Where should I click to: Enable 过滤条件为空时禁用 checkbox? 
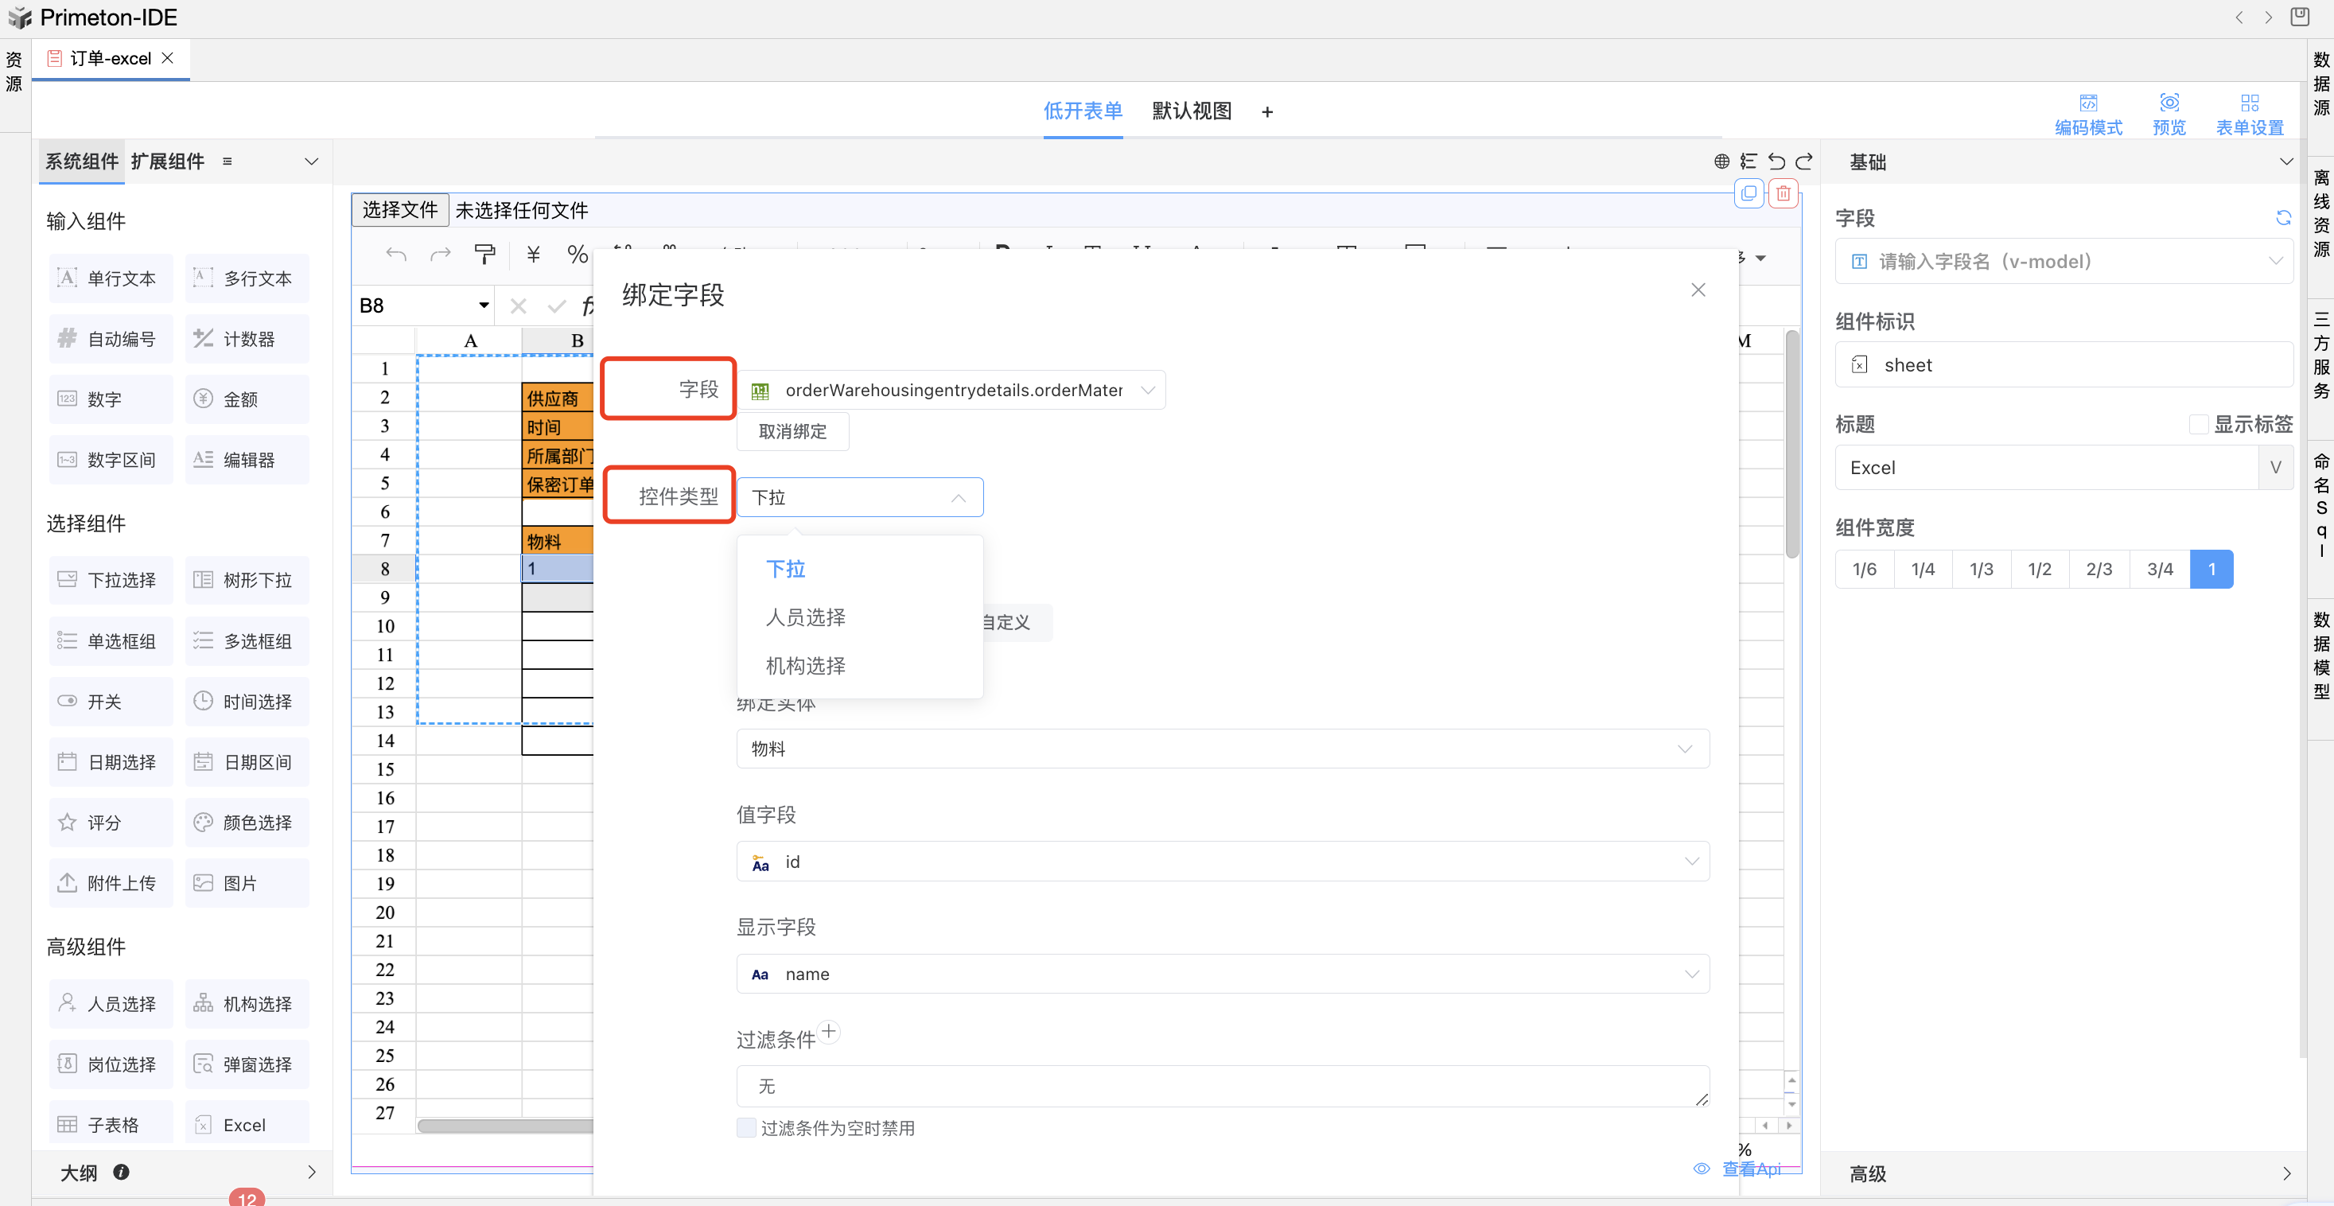pyautogui.click(x=747, y=1127)
